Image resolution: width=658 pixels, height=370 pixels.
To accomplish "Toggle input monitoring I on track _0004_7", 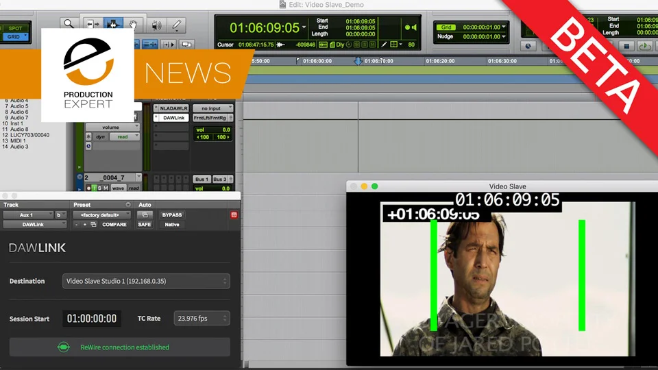I will 94,188.
